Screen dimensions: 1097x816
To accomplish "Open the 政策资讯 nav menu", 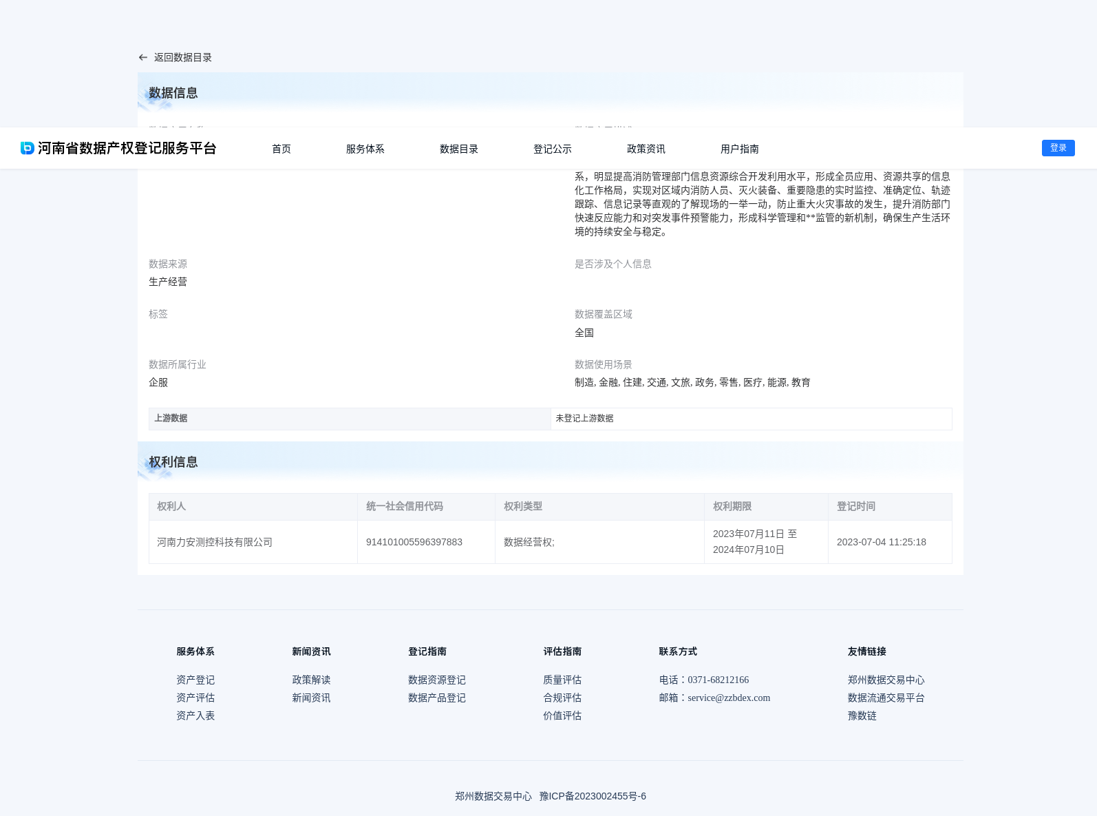I will click(646, 149).
